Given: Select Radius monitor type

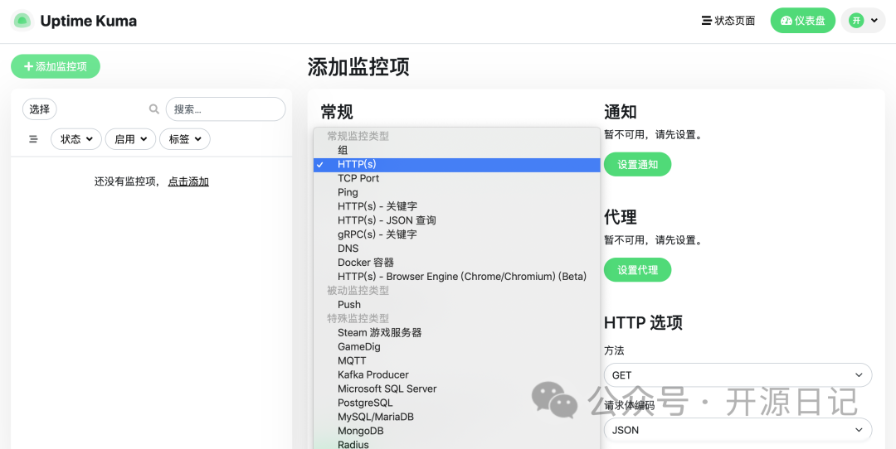Looking at the screenshot, I should point(457,444).
